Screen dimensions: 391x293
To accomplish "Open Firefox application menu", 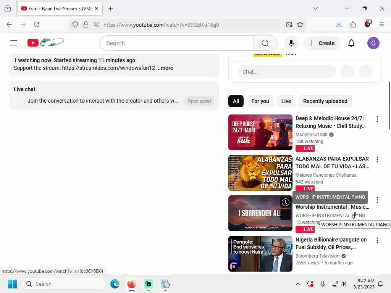I will [381, 24].
